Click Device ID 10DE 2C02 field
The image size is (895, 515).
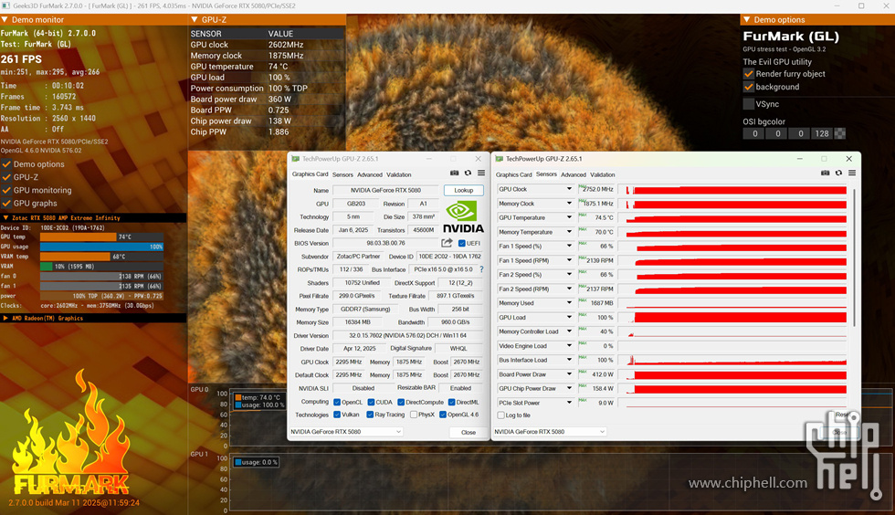click(449, 257)
